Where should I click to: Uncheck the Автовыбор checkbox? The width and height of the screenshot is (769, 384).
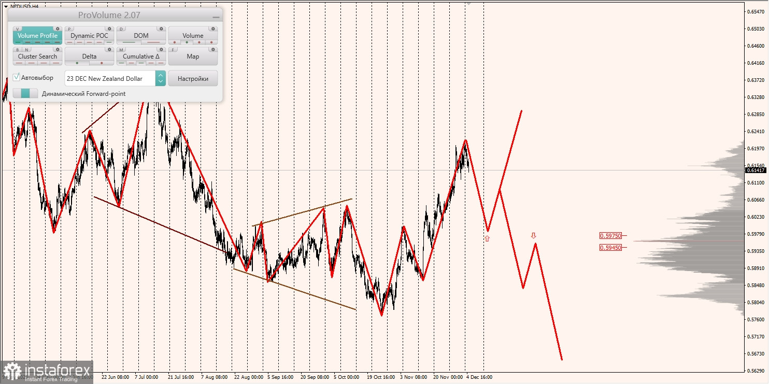[17, 77]
